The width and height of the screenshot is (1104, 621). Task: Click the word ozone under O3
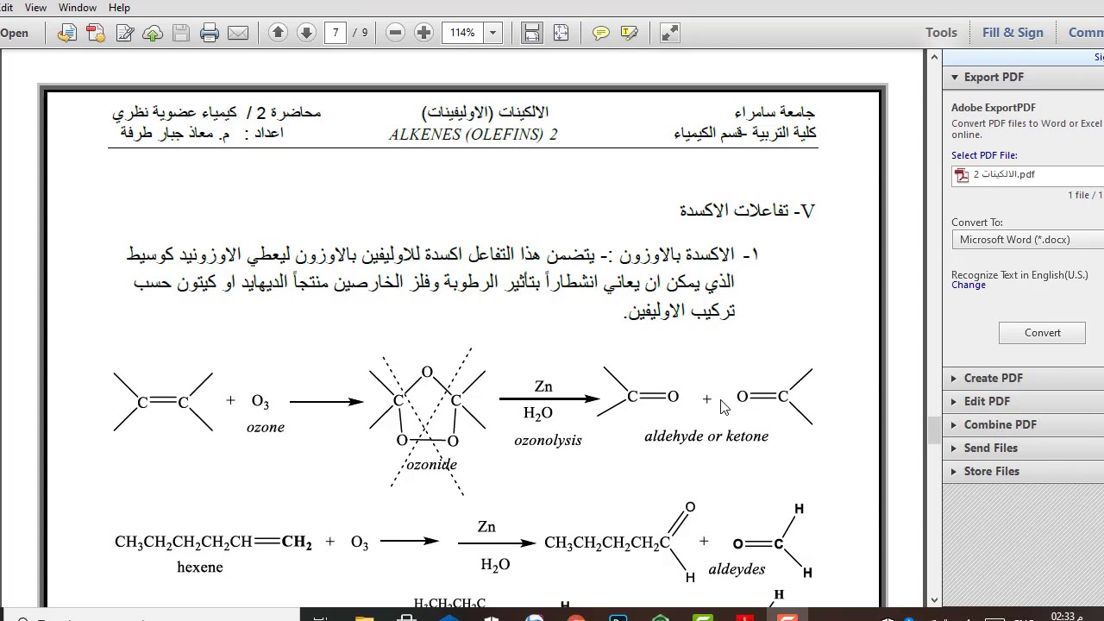coord(265,427)
